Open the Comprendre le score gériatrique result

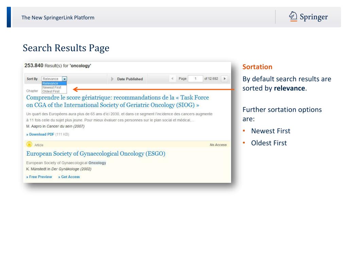coord(118,101)
